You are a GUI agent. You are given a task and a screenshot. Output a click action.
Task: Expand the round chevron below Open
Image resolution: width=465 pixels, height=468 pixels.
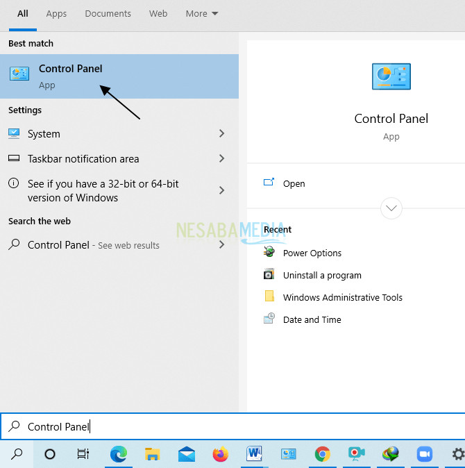pyautogui.click(x=391, y=208)
